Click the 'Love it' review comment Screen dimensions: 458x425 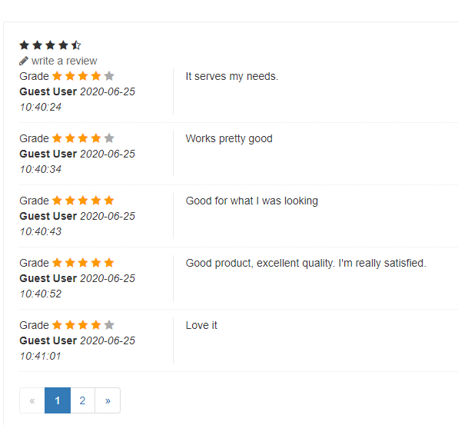point(201,325)
